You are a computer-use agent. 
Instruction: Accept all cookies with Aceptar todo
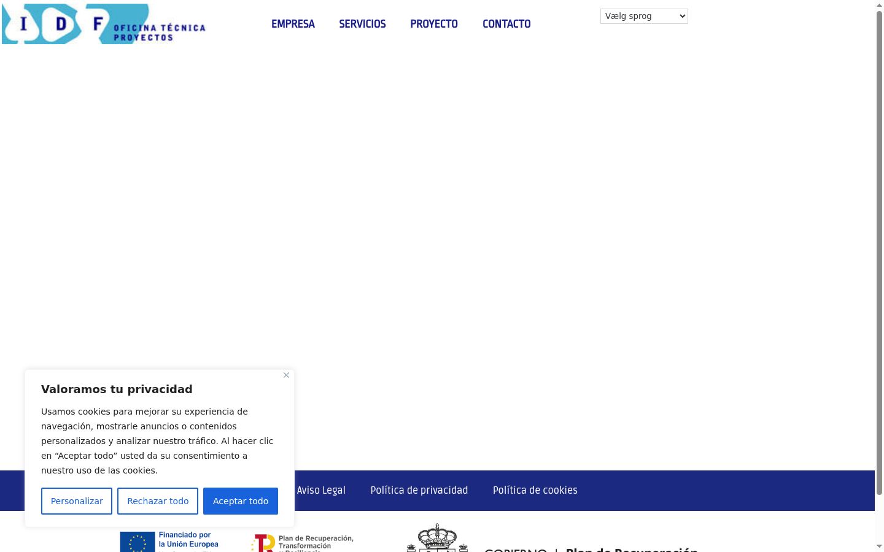click(x=241, y=501)
